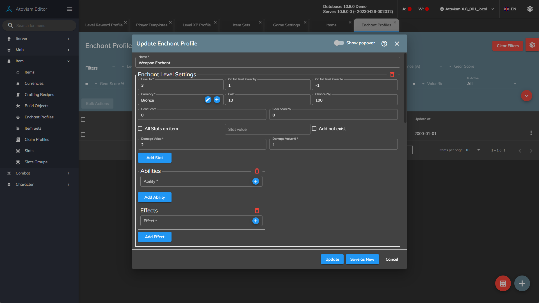The height and width of the screenshot is (303, 539).
Task: Click the plus icon in Effect field
Action: [x=255, y=221]
